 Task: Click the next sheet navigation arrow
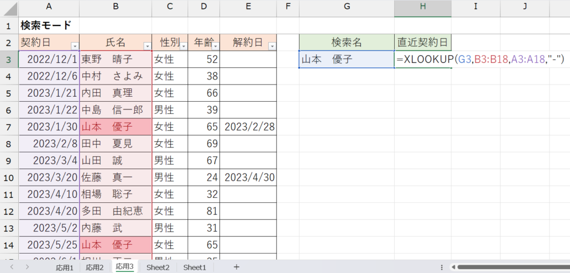point(28,267)
